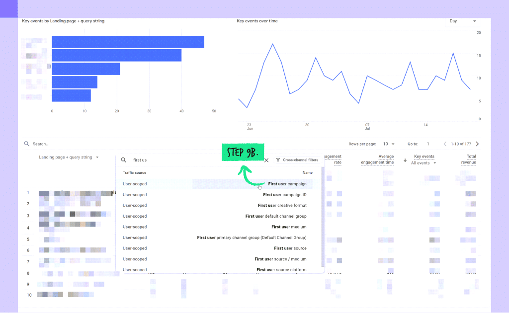Click Key events column header

coord(424,156)
